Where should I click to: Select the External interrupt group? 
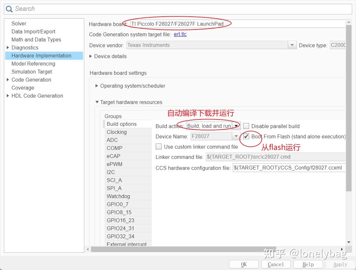pyautogui.click(x=128, y=244)
